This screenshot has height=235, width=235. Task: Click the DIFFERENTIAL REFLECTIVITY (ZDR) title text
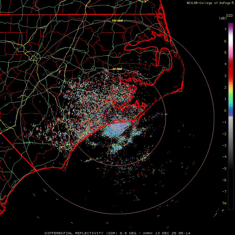tap(81, 233)
